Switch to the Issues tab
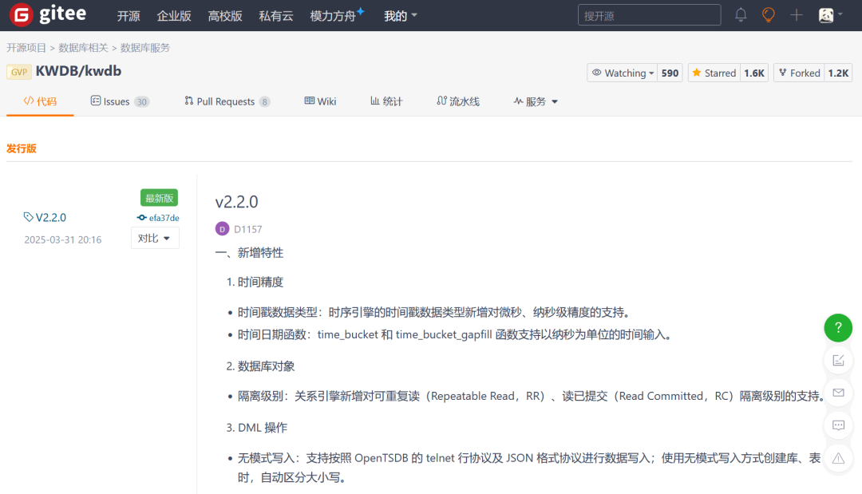The image size is (862, 494). coord(120,101)
